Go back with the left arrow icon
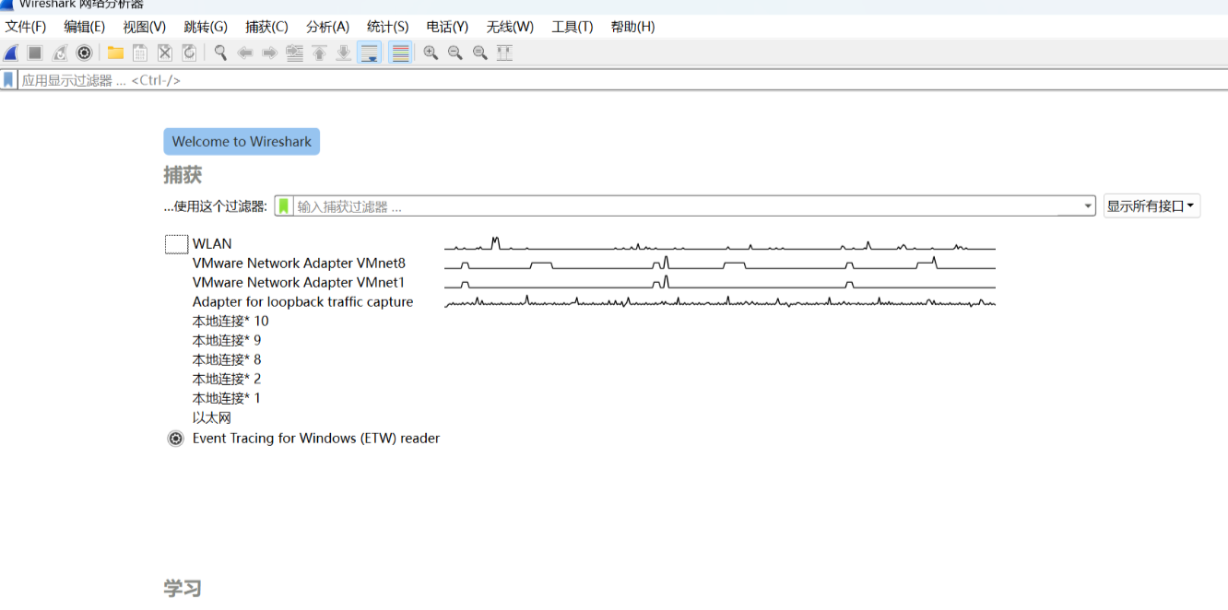 click(245, 53)
